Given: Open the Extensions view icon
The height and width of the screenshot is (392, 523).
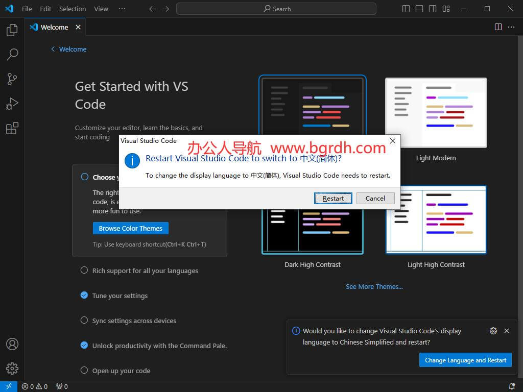Looking at the screenshot, I should click(x=12, y=128).
